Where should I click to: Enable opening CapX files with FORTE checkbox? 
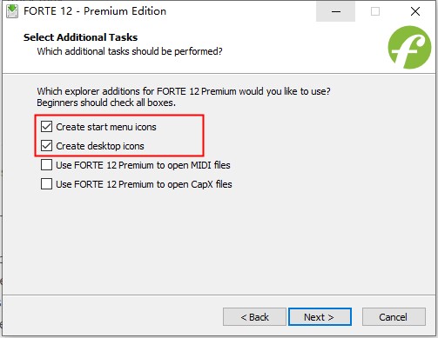click(46, 184)
